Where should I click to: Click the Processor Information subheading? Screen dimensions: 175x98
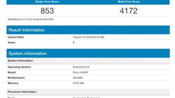[88, 92]
